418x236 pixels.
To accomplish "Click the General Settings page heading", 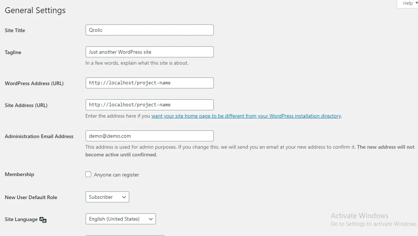I will tap(35, 10).
